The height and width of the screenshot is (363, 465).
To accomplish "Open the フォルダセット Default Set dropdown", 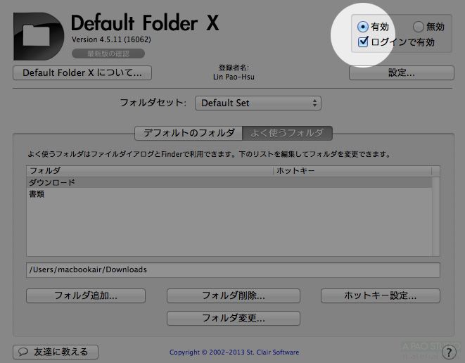I will [257, 103].
